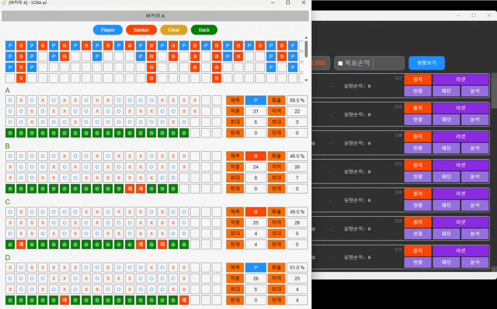Click the first P cell in the bead road
The width and height of the screenshot is (497, 309).
click(10, 46)
